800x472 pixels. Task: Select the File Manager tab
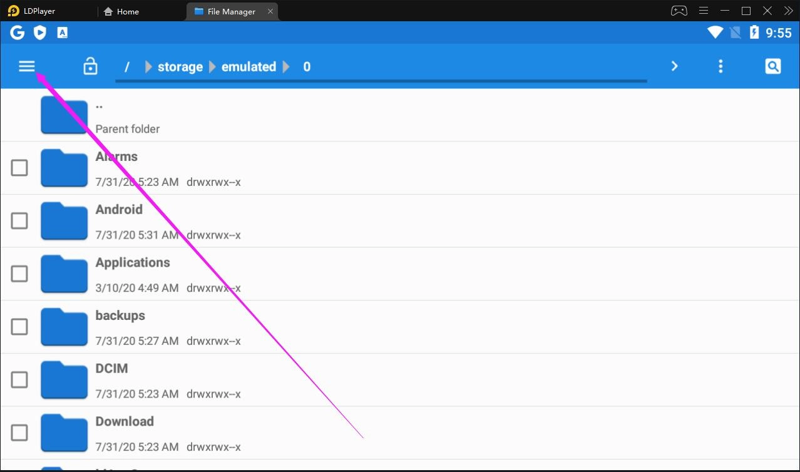click(x=232, y=11)
